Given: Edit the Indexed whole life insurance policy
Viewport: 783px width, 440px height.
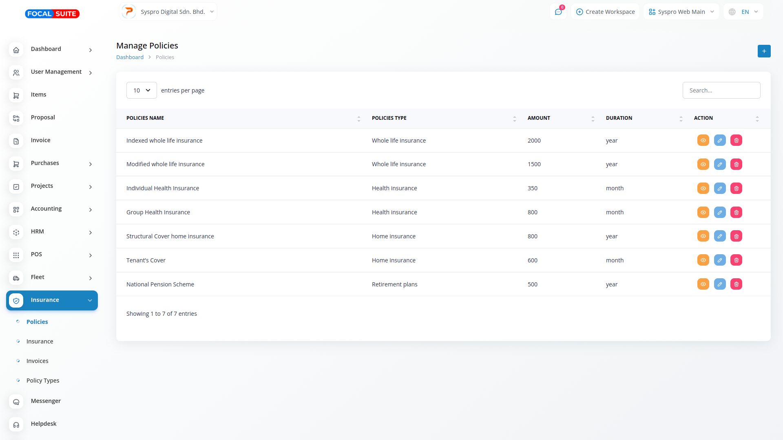Looking at the screenshot, I should [x=720, y=141].
